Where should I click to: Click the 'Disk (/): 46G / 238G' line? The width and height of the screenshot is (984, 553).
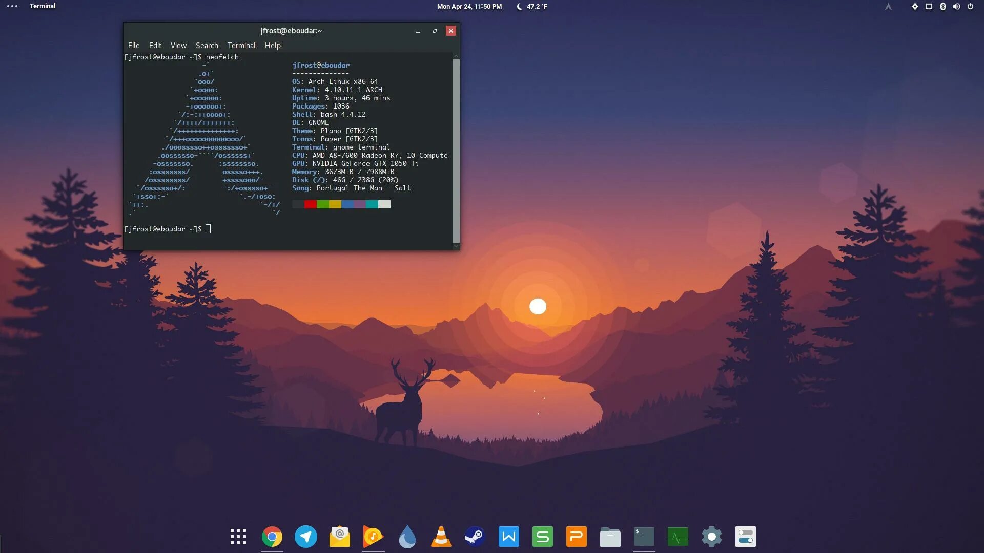point(345,180)
